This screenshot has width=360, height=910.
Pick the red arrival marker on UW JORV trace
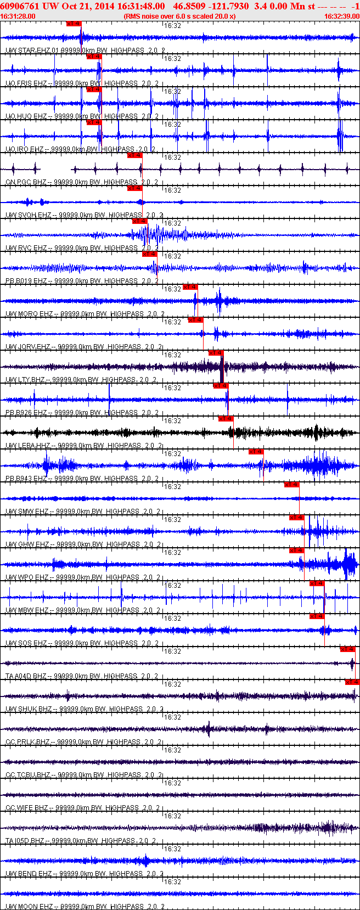click(x=195, y=320)
